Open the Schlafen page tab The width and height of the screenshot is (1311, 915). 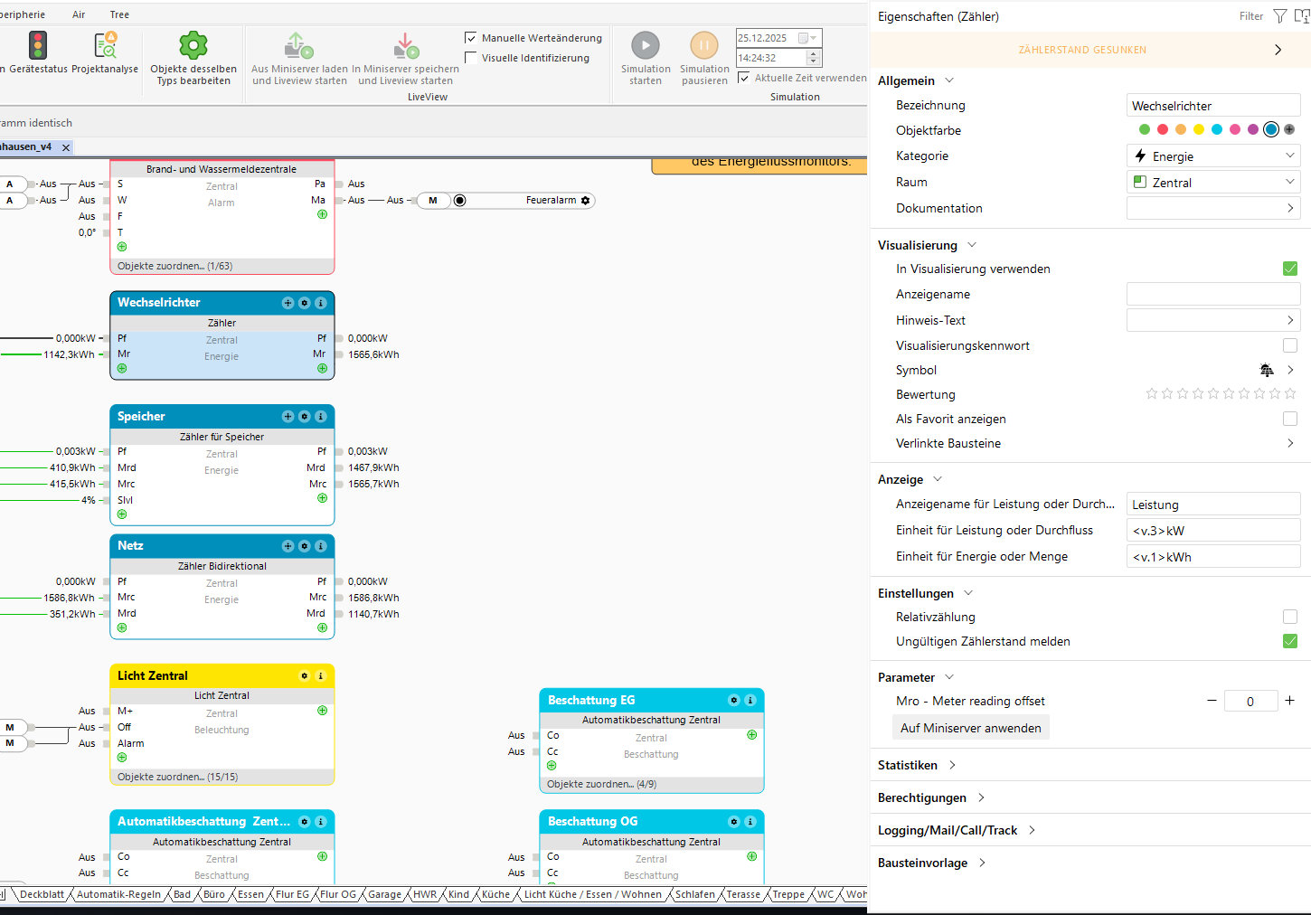click(x=695, y=894)
